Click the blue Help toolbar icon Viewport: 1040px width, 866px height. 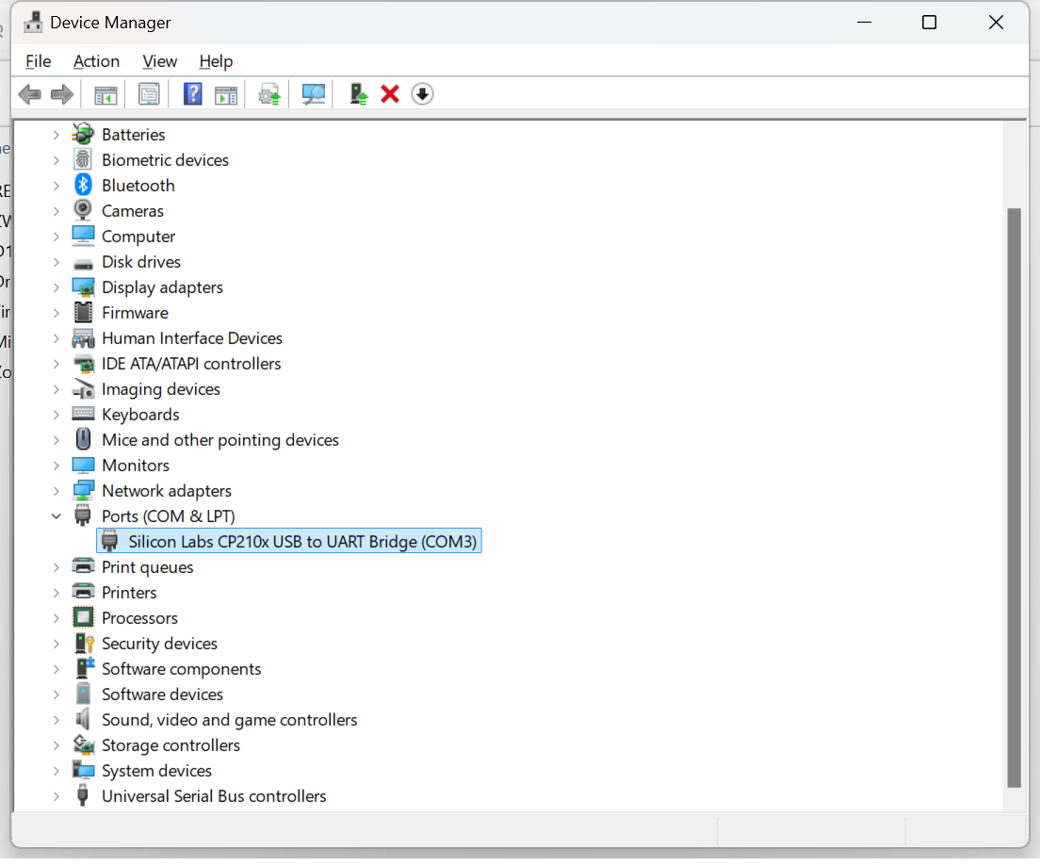[x=192, y=93]
